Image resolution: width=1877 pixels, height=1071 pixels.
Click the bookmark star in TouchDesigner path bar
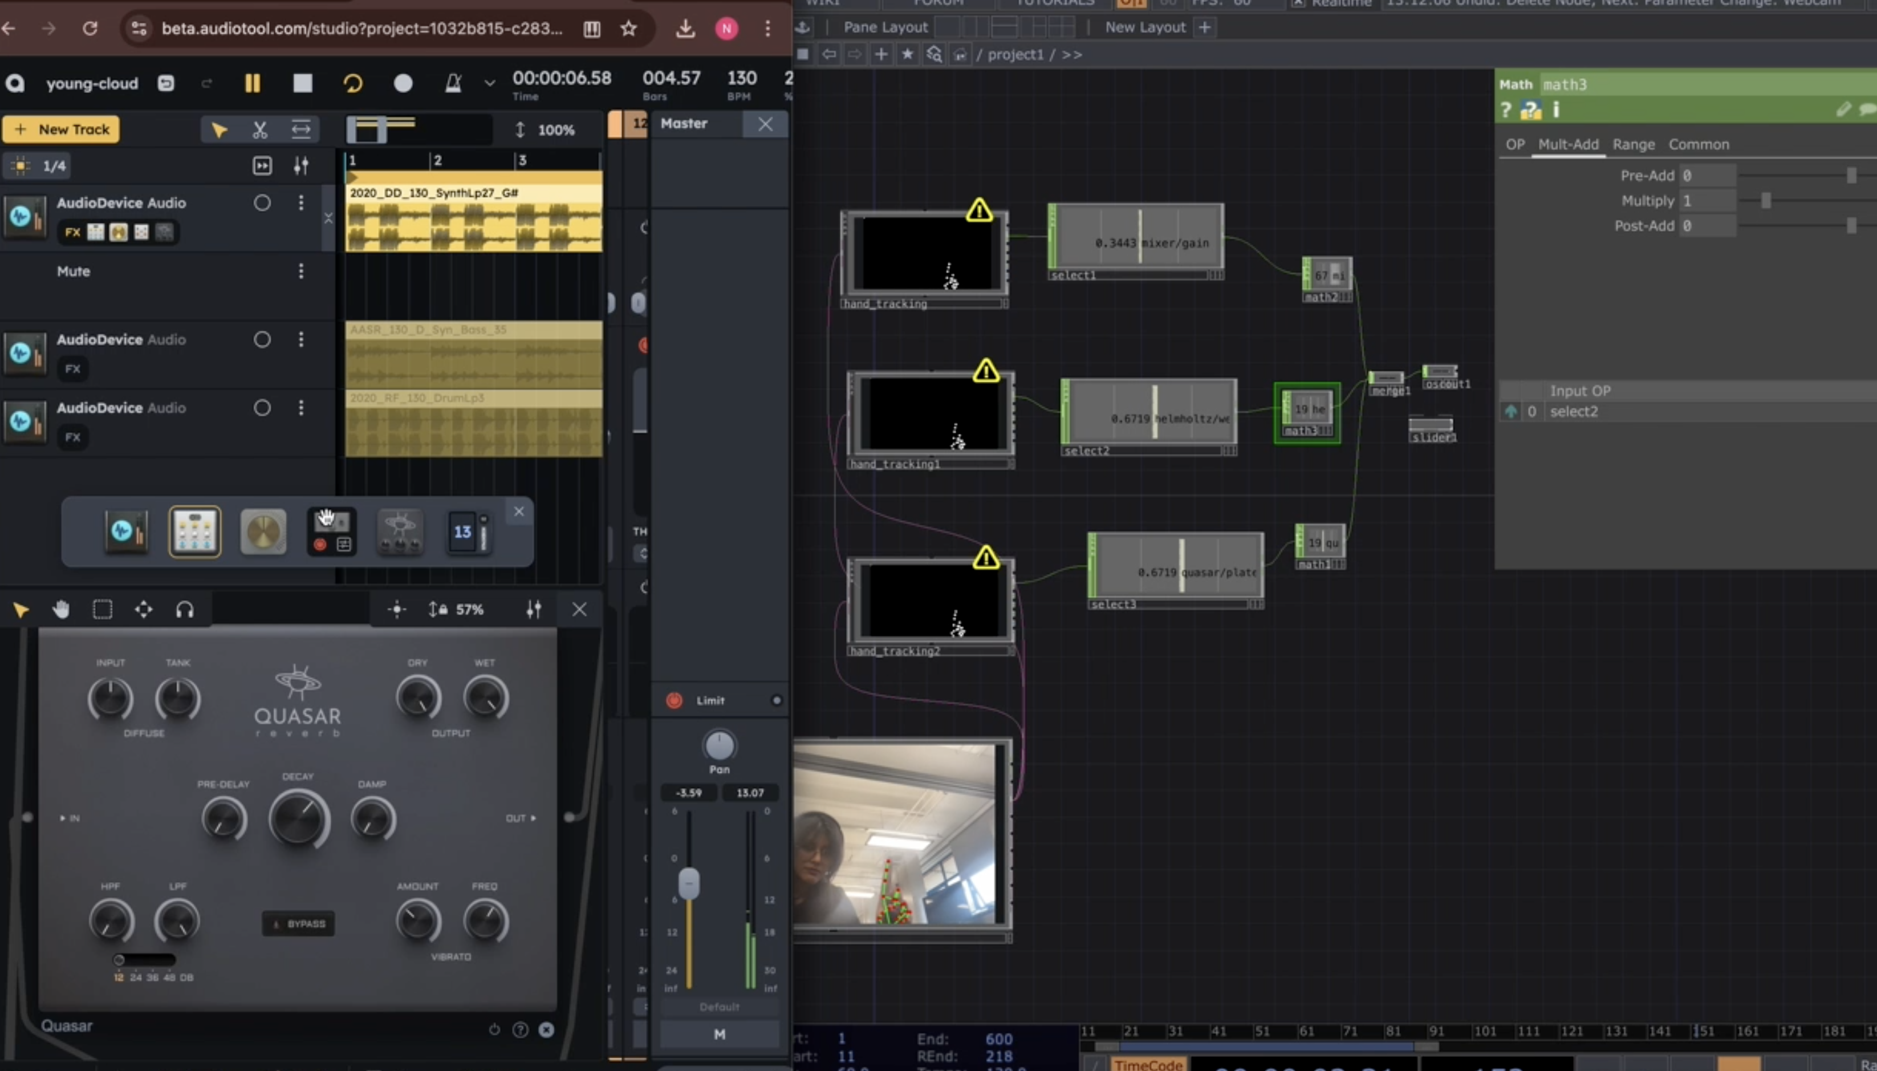pos(907,54)
